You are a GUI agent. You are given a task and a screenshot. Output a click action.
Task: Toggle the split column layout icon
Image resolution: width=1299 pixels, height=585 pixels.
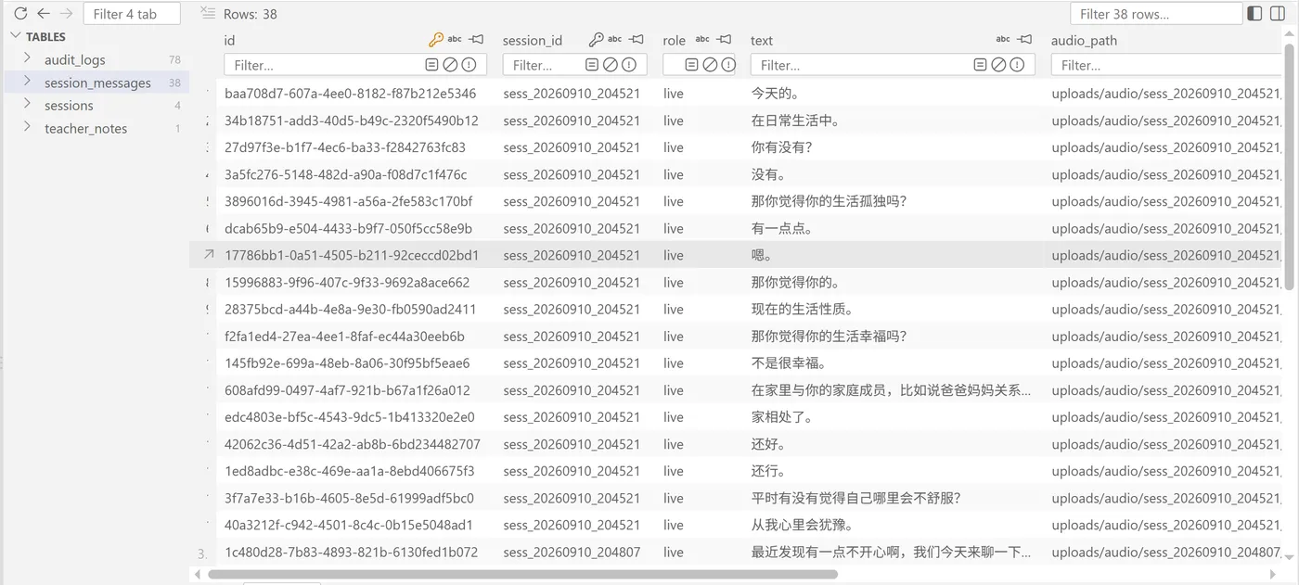click(1278, 13)
